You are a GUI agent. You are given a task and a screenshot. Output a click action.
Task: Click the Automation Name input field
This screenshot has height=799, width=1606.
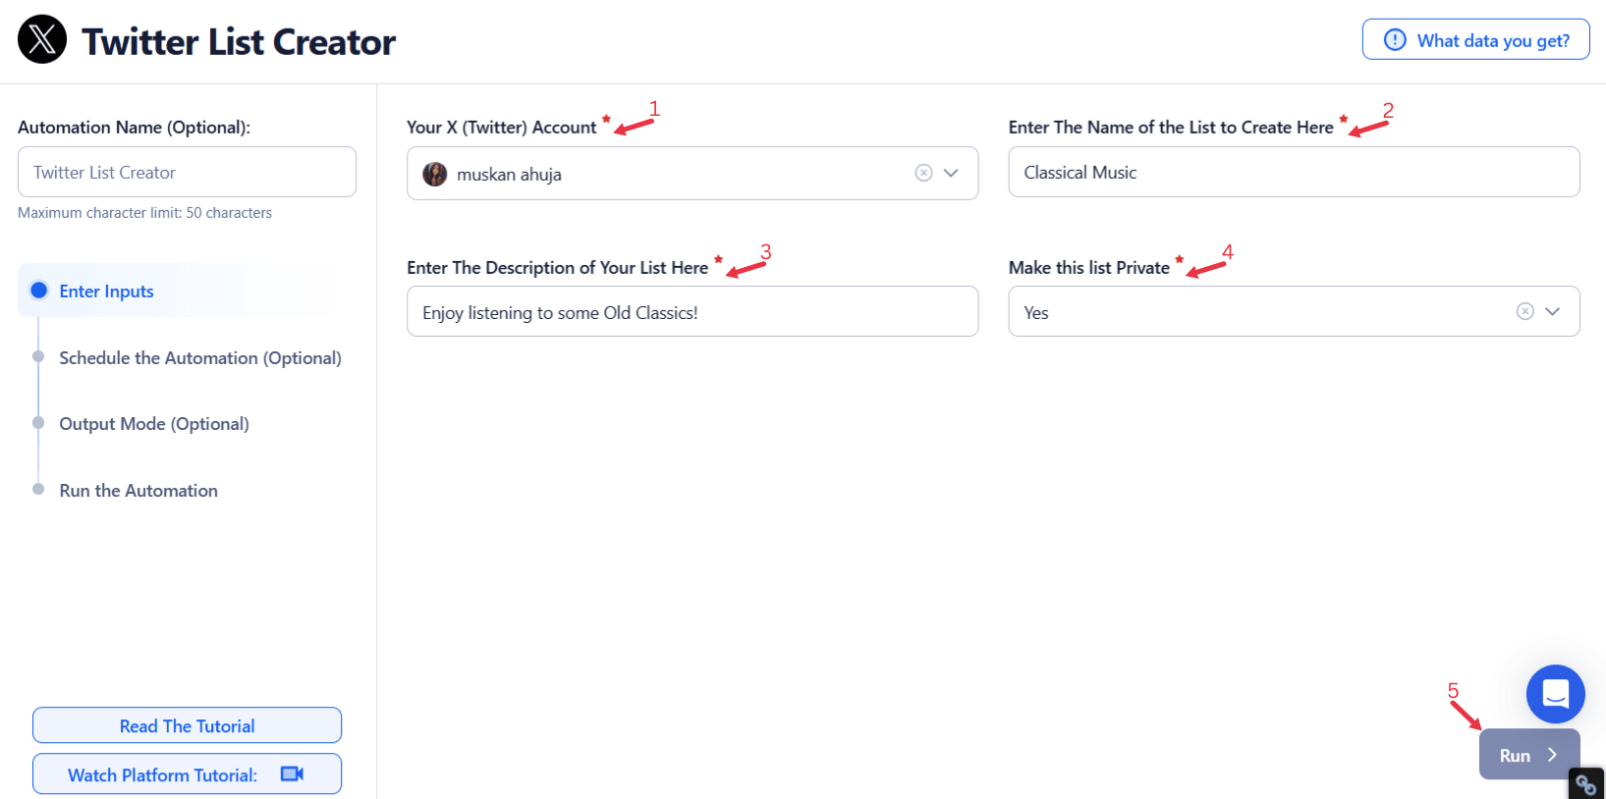coord(187,173)
